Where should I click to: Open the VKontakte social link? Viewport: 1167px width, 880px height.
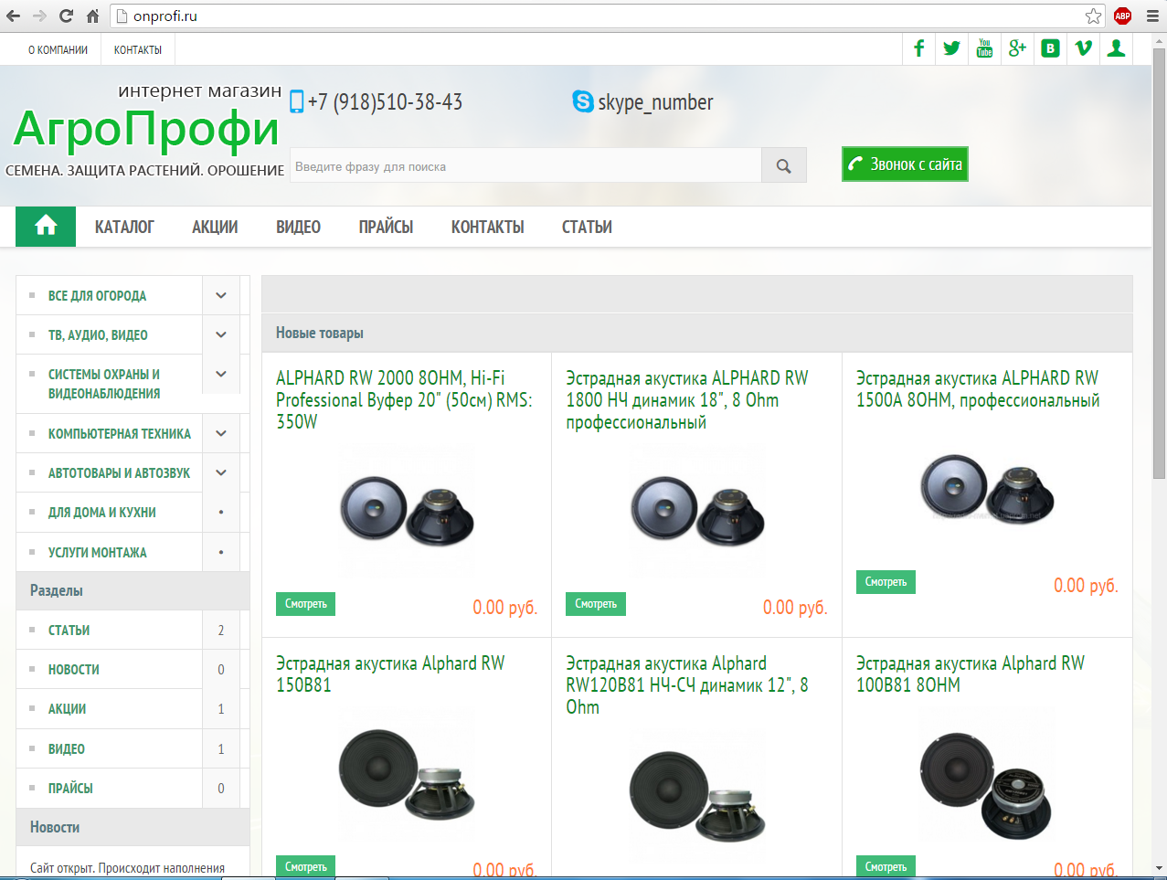point(1050,48)
